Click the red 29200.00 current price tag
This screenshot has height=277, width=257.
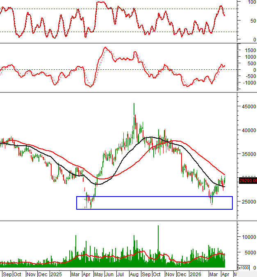[x=247, y=181]
